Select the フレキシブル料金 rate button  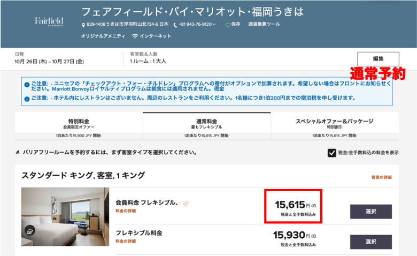tap(370, 242)
